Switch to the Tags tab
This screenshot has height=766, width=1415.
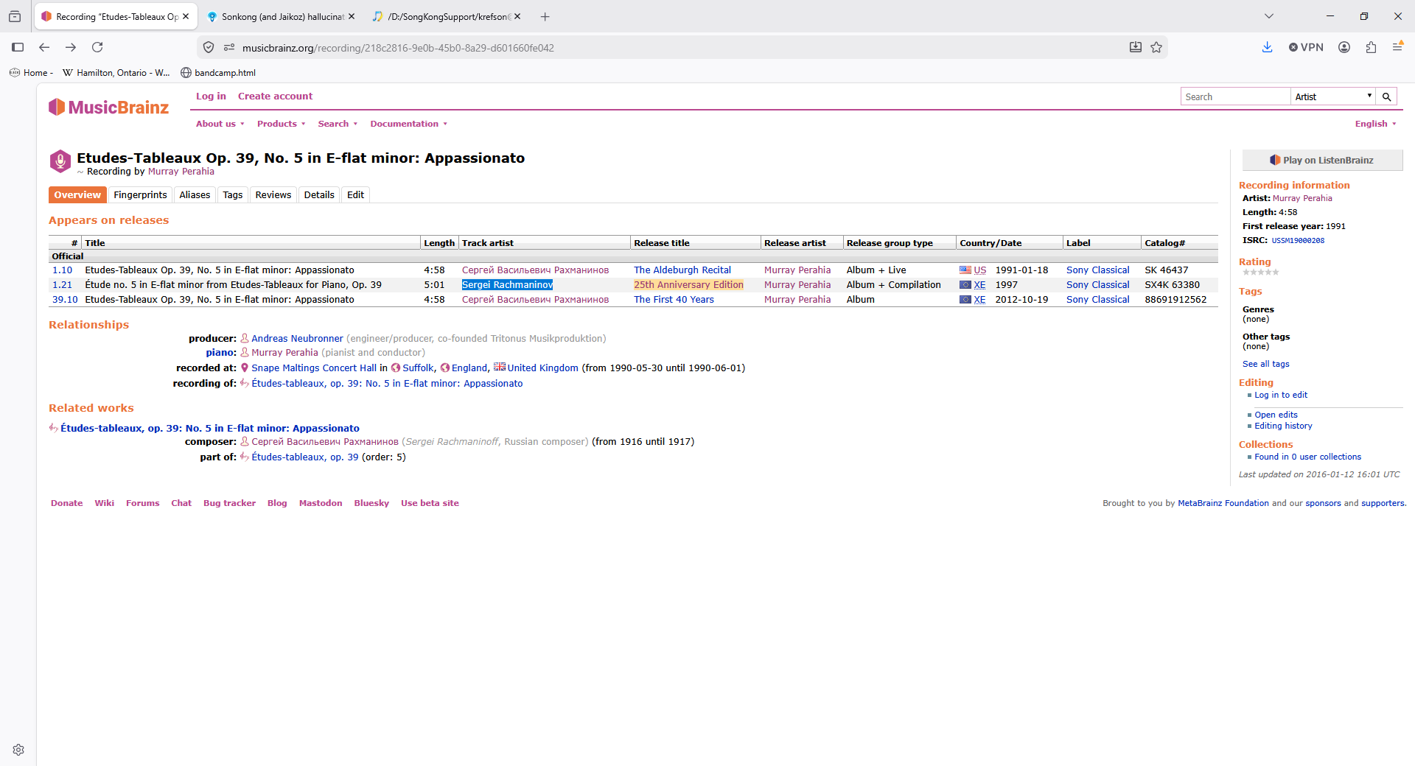(233, 194)
